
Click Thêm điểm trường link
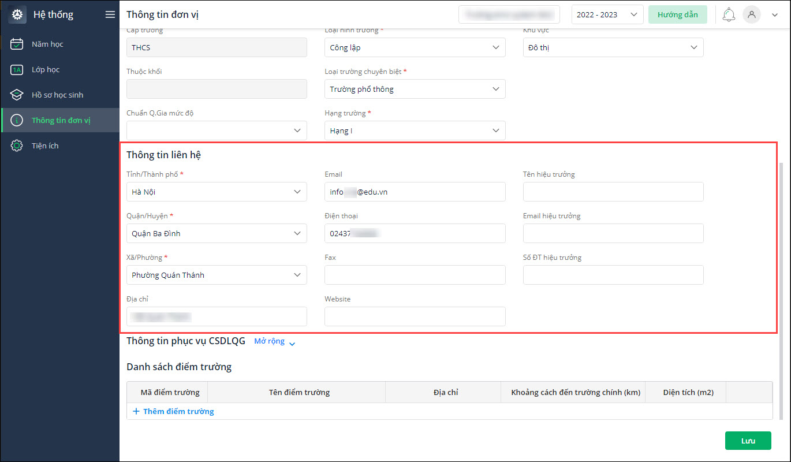click(173, 411)
